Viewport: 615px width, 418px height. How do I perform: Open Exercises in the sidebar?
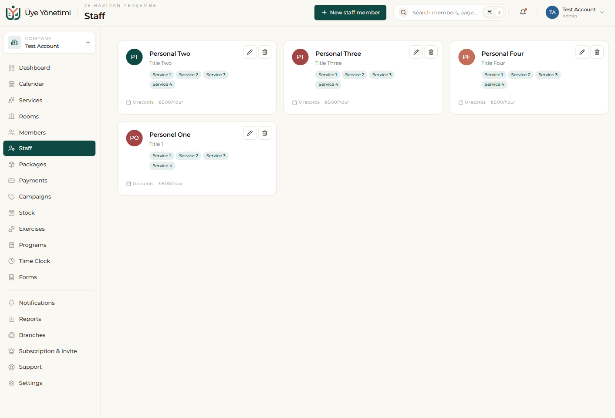49,229
